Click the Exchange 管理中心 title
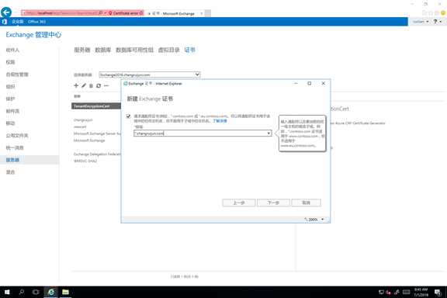447x298 pixels. [x=33, y=35]
